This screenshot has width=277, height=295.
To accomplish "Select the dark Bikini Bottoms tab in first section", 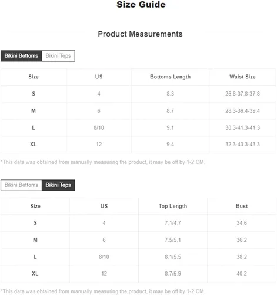I will (21, 56).
